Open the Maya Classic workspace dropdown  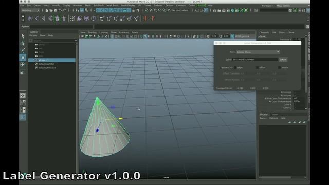click(x=293, y=6)
